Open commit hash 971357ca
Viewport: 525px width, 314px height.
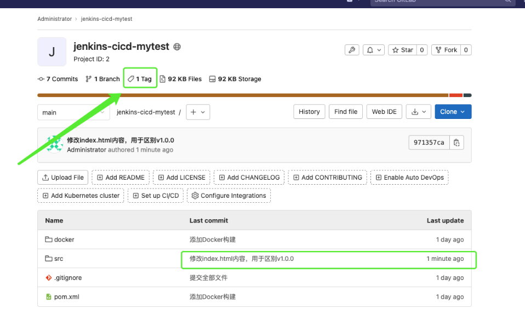click(429, 142)
